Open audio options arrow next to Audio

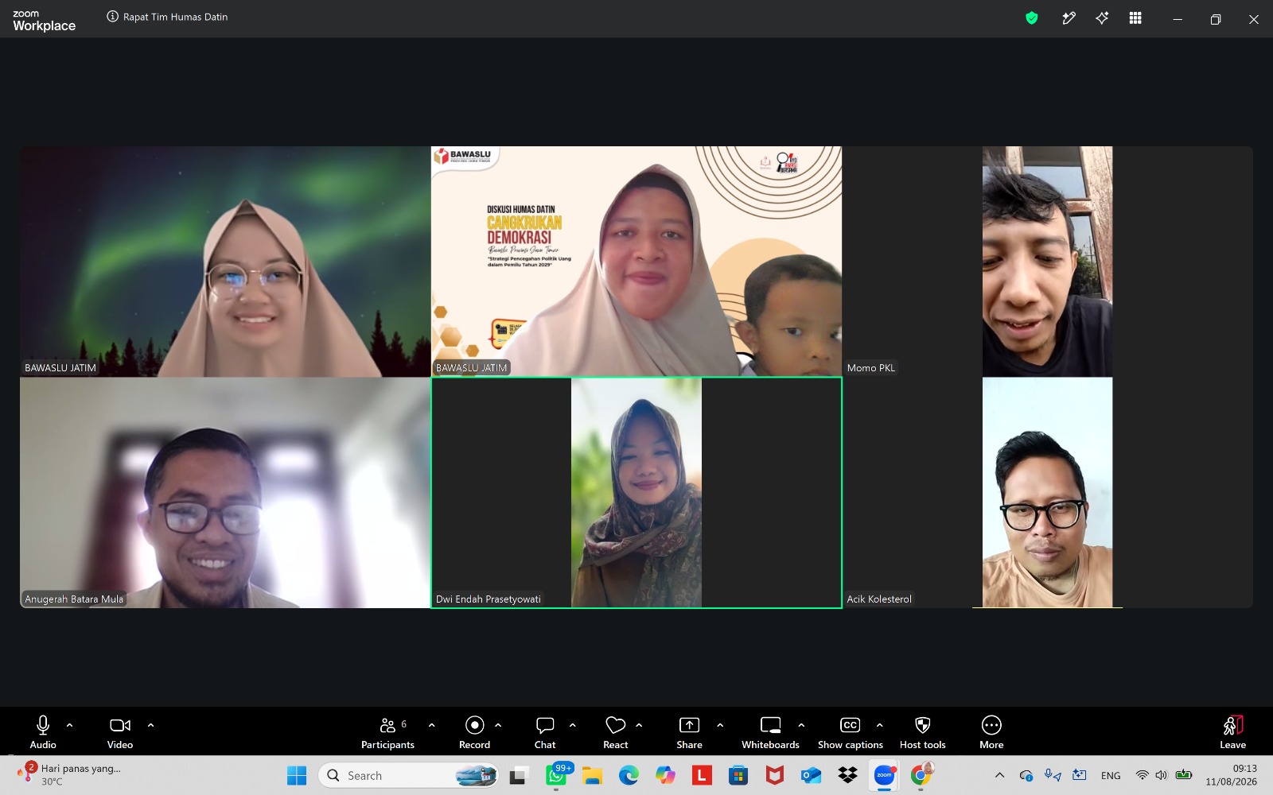click(69, 725)
